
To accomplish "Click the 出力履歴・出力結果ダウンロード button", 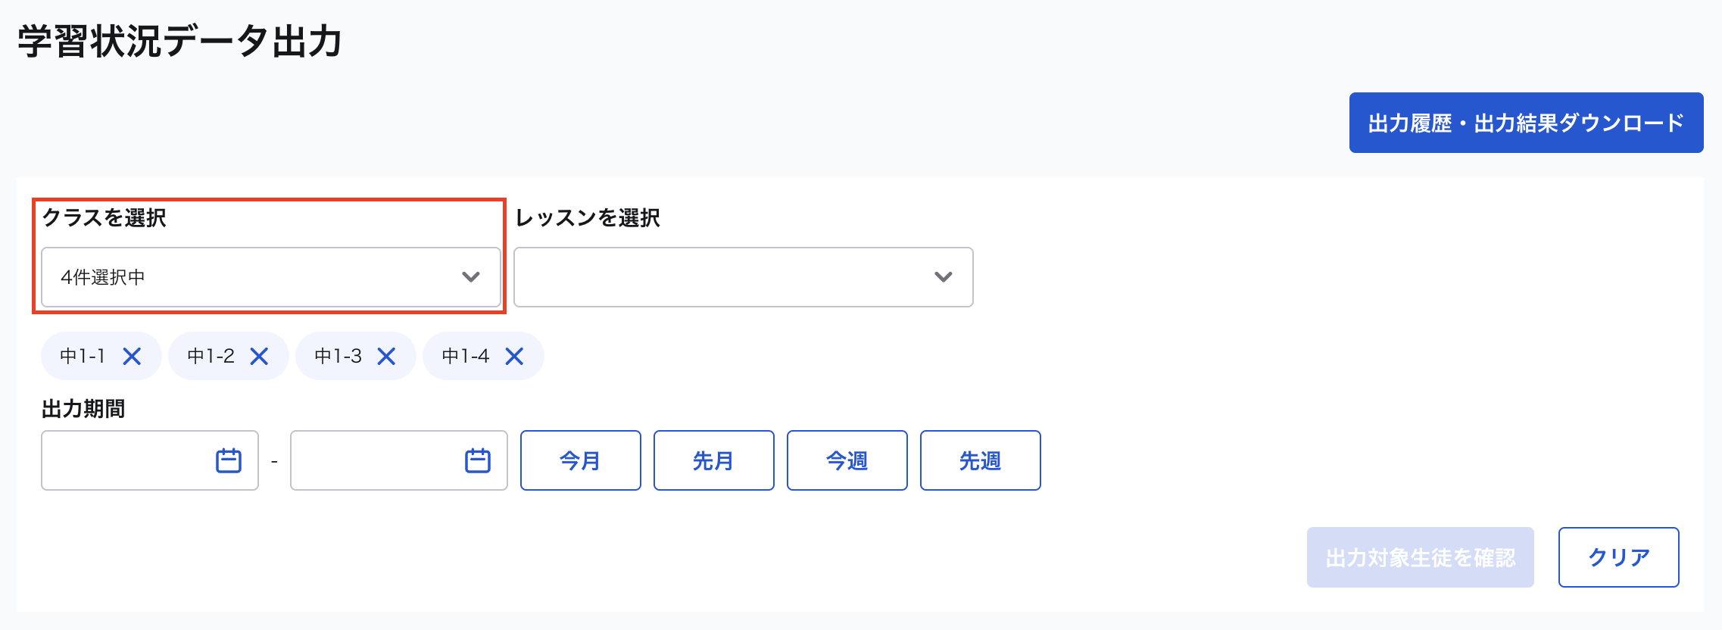I will [x=1524, y=122].
